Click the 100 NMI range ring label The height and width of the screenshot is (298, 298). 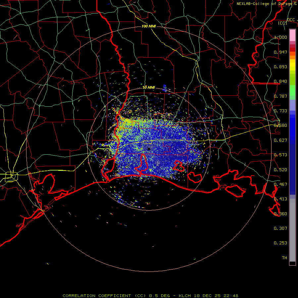click(x=149, y=26)
